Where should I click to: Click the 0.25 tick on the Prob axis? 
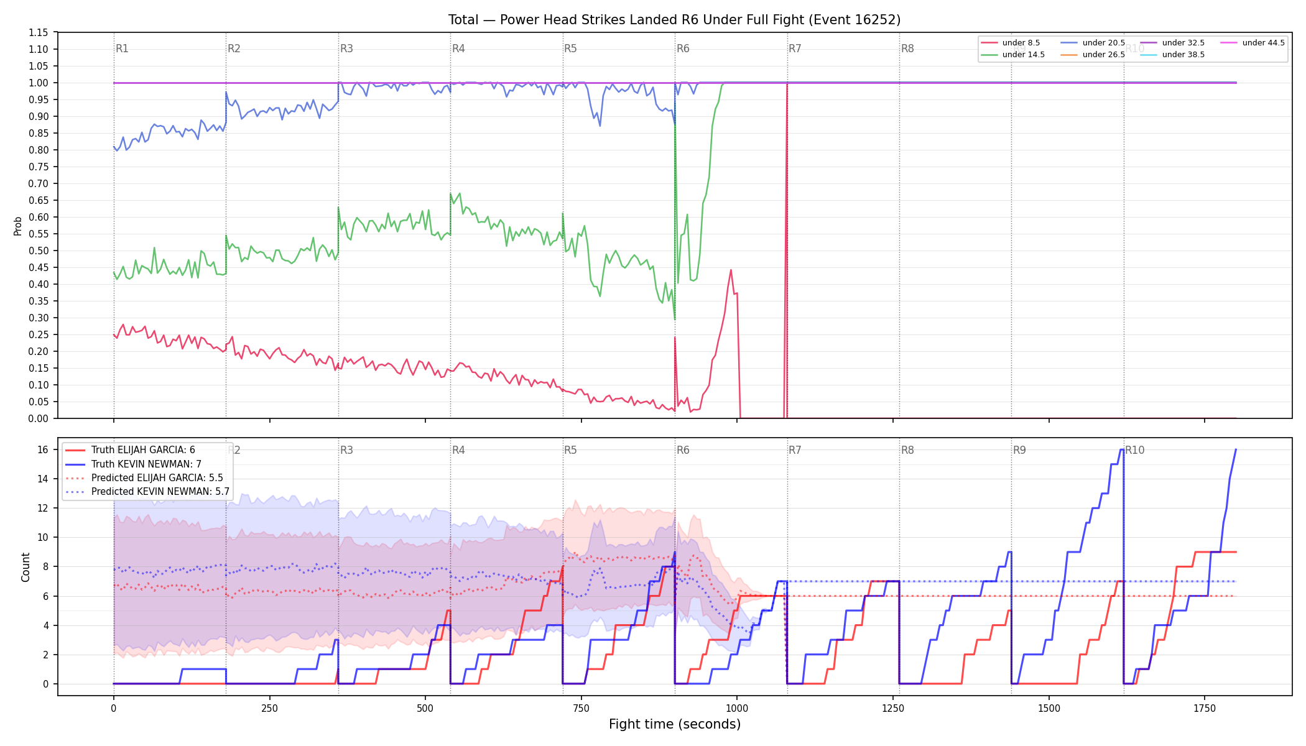click(x=39, y=334)
